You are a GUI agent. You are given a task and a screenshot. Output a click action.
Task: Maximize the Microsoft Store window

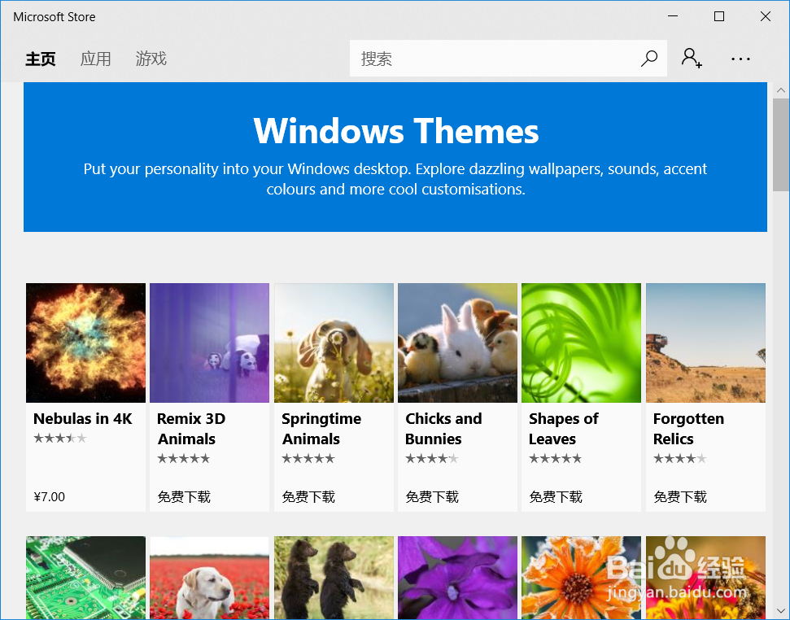719,16
